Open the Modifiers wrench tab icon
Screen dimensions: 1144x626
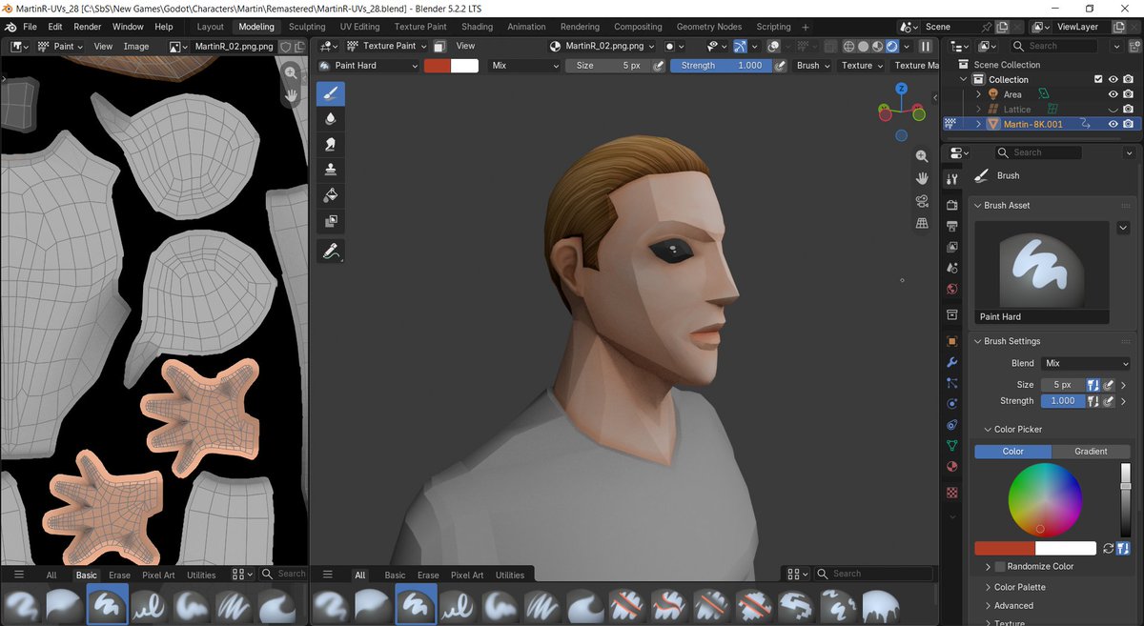click(x=951, y=363)
